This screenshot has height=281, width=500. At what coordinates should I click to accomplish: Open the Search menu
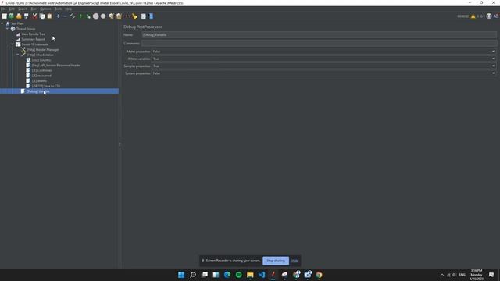click(x=23, y=9)
